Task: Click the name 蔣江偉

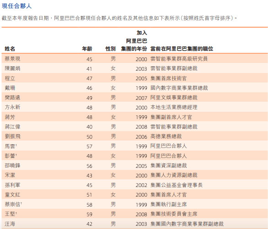Action: [x=12, y=127]
